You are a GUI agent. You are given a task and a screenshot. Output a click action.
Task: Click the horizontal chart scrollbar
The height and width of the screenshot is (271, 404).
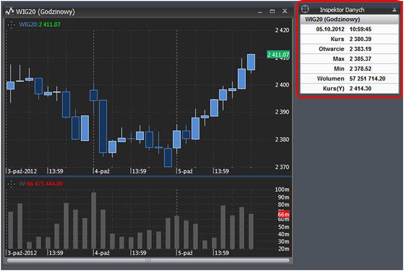tap(148, 261)
